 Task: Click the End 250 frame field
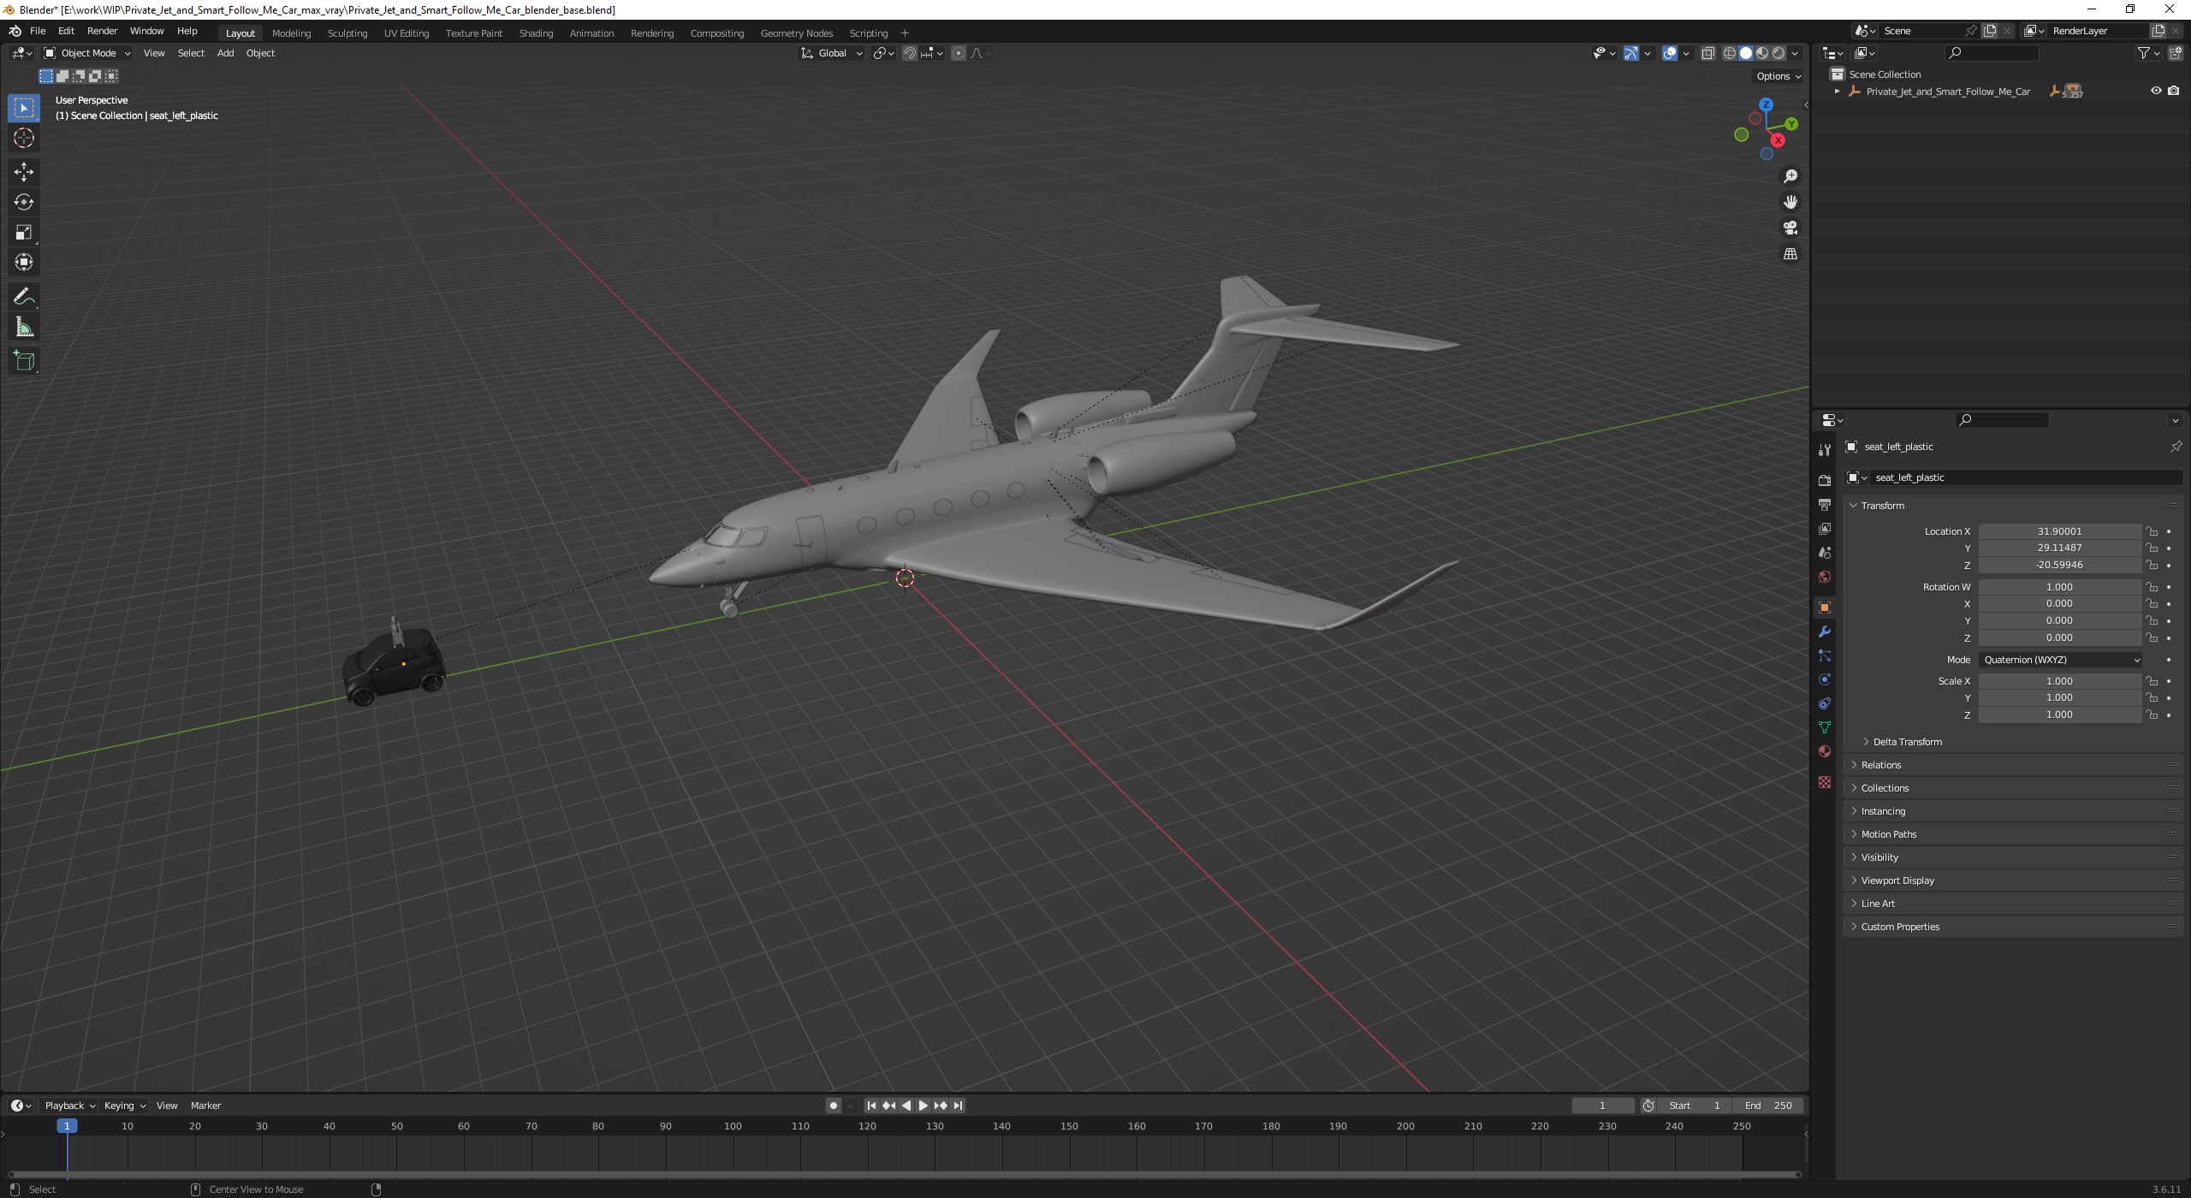pyautogui.click(x=1768, y=1106)
